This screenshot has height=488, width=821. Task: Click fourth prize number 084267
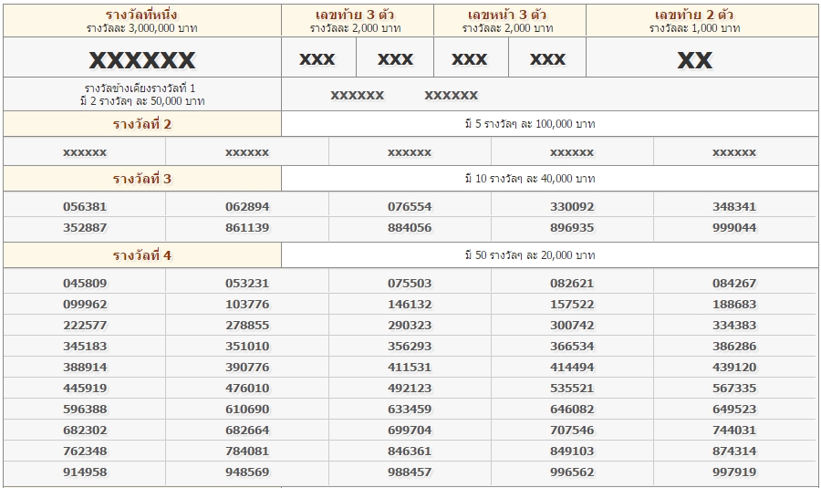(x=734, y=283)
